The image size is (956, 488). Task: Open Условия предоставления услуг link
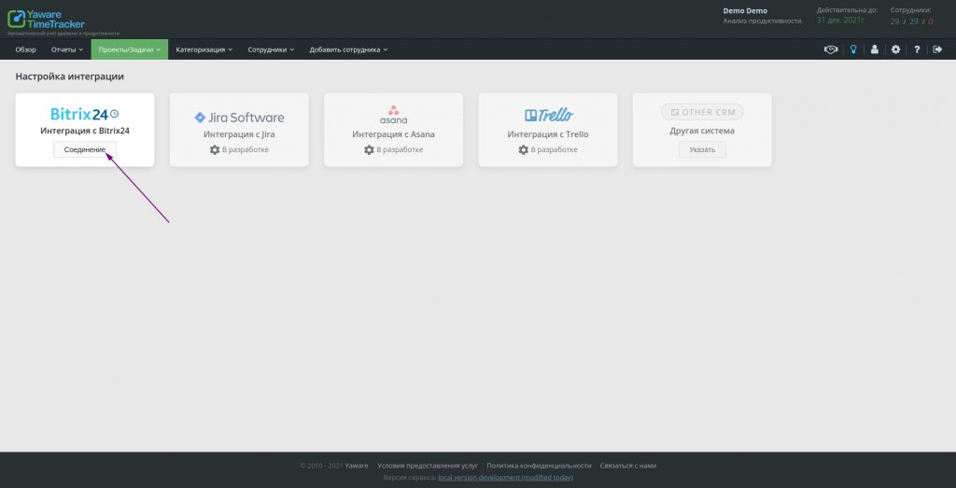point(428,466)
